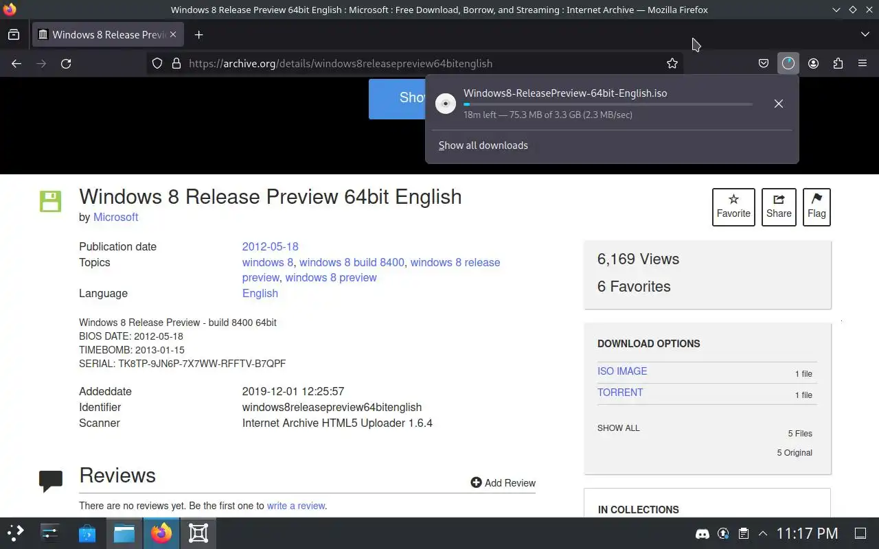This screenshot has height=549, width=879.
Task: Click the 11:17 PM clock
Action: [x=807, y=533]
